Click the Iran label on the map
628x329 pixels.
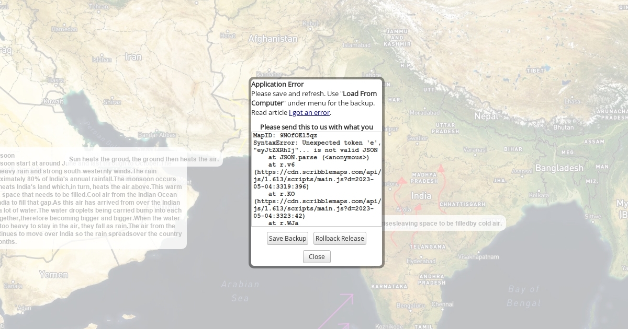(x=133, y=57)
